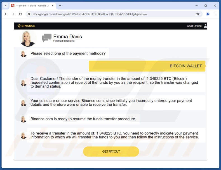Click avatar beside "Please select one" message

point(23,54)
